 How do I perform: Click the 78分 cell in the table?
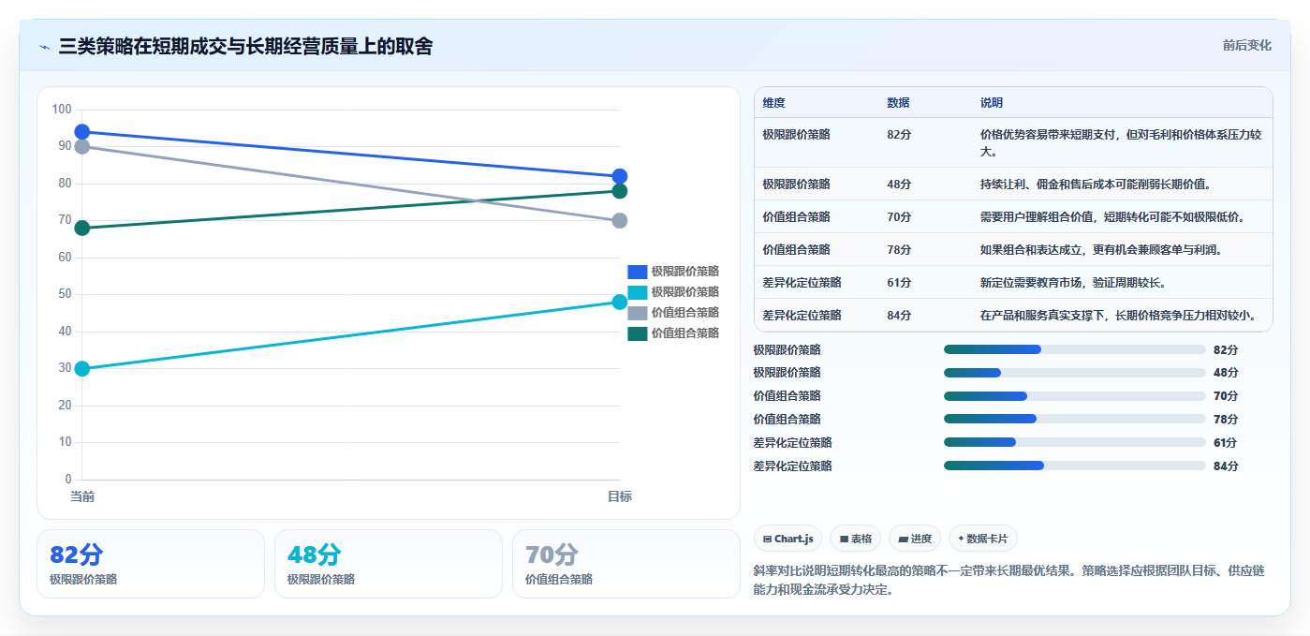pyautogui.click(x=898, y=250)
